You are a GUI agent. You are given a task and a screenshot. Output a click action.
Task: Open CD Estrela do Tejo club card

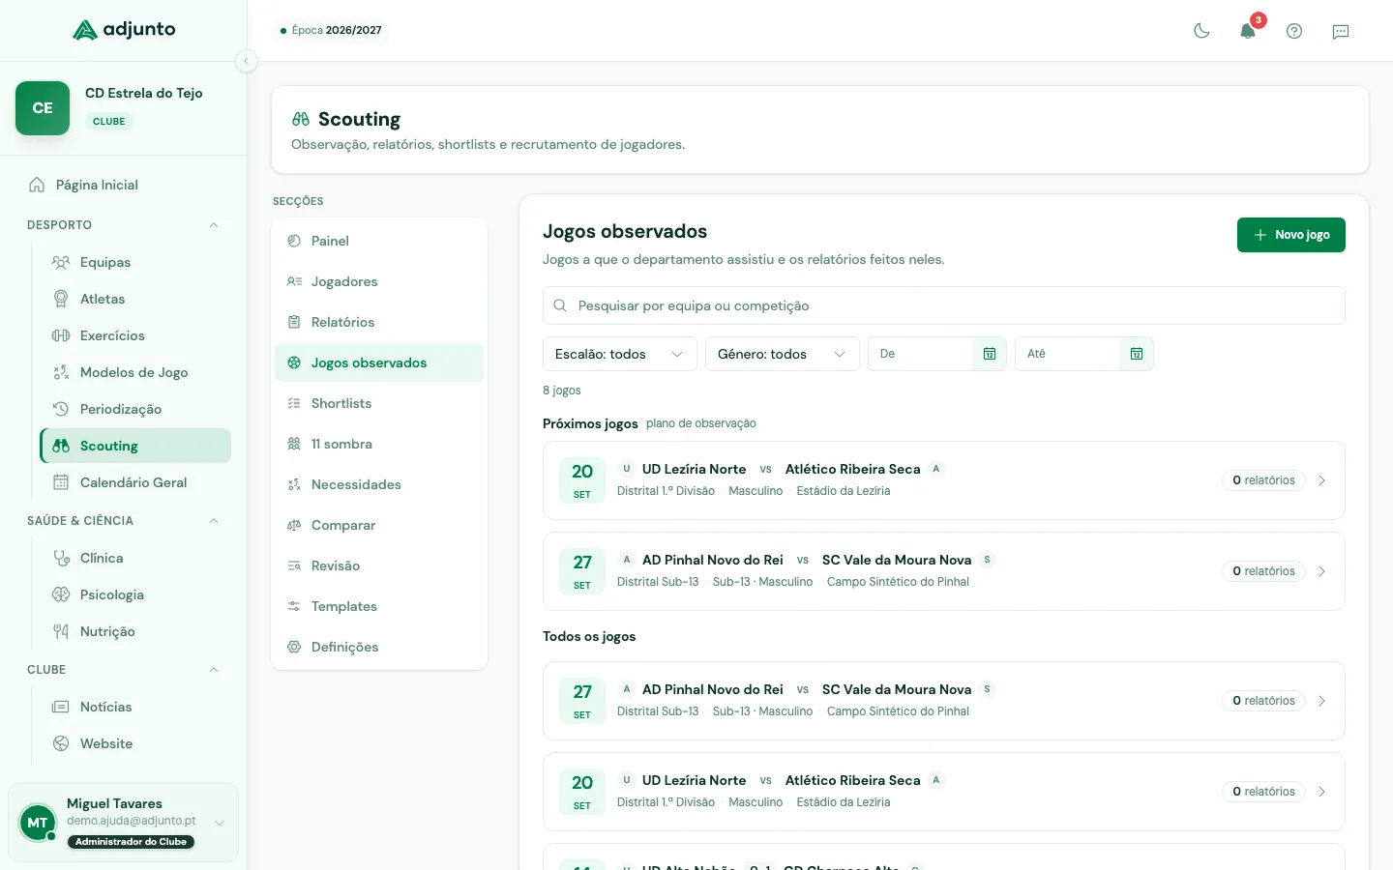click(x=124, y=108)
